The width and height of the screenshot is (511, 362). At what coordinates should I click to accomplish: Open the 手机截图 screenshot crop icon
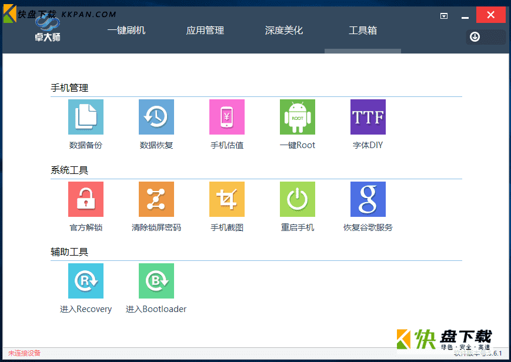point(227,199)
